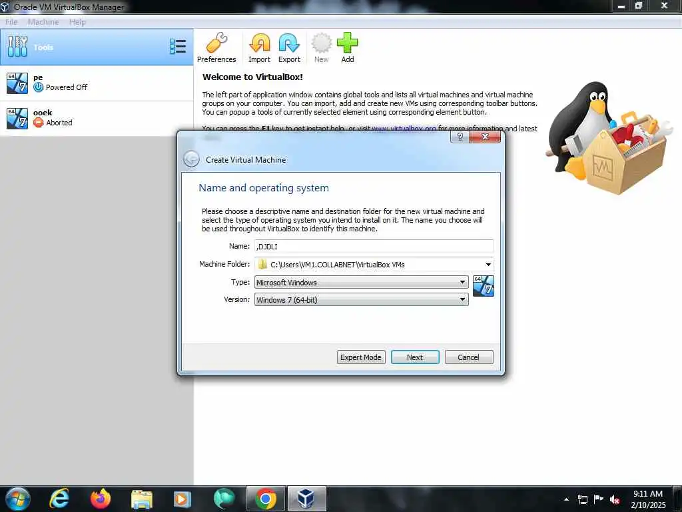Click the Next button
Viewport: 682px width, 512px height.
click(x=415, y=357)
